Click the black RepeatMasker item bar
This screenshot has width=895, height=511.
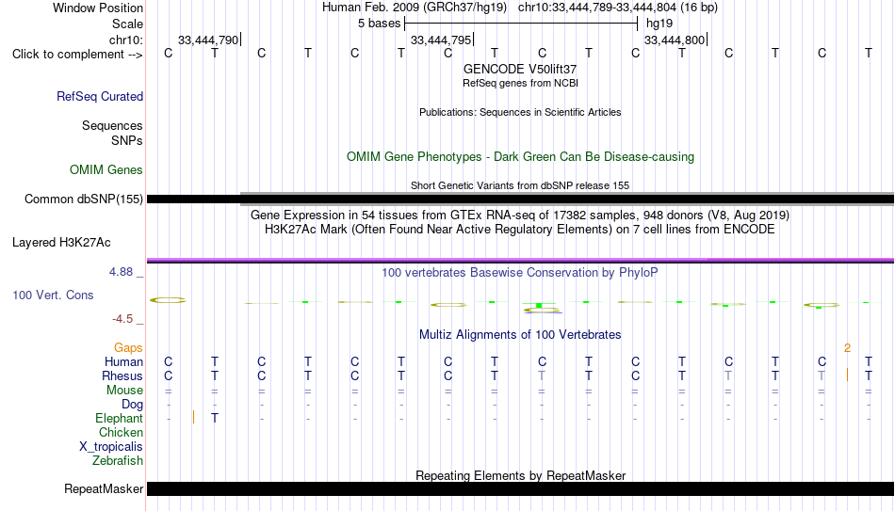tap(520, 488)
